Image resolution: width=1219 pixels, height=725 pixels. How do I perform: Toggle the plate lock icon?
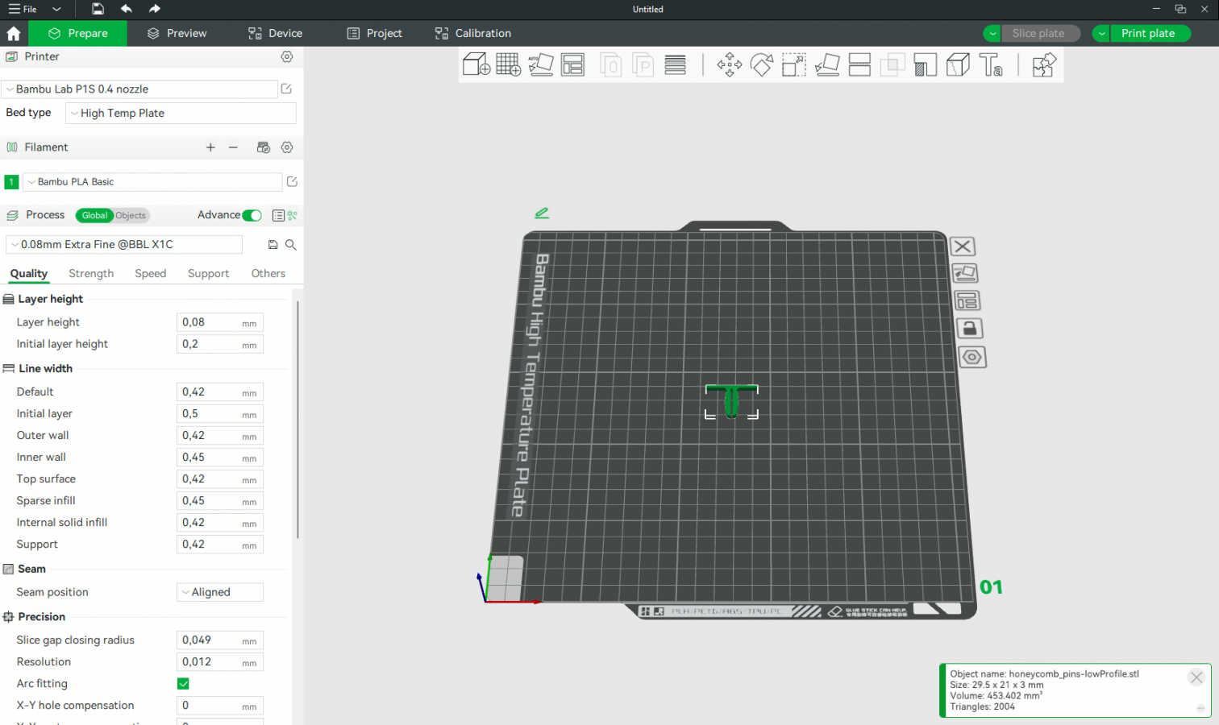tap(970, 328)
